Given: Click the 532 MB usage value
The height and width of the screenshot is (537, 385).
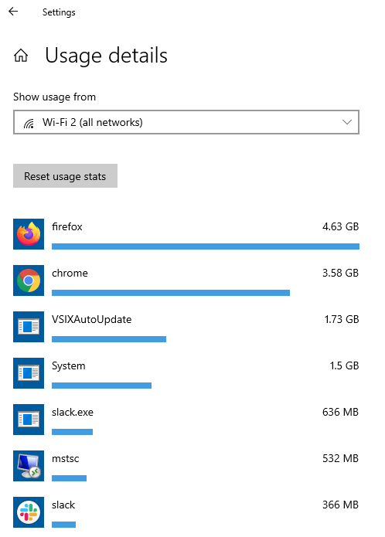Looking at the screenshot, I should (340, 458).
